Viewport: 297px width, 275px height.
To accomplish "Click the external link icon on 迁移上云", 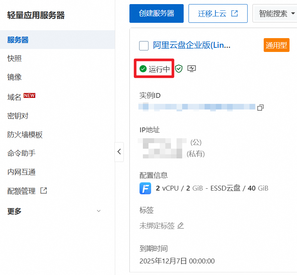I will pyautogui.click(x=235, y=13).
